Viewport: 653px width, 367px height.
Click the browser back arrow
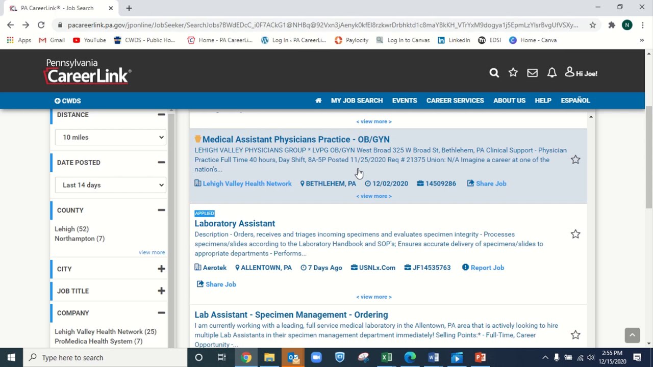[x=10, y=24]
